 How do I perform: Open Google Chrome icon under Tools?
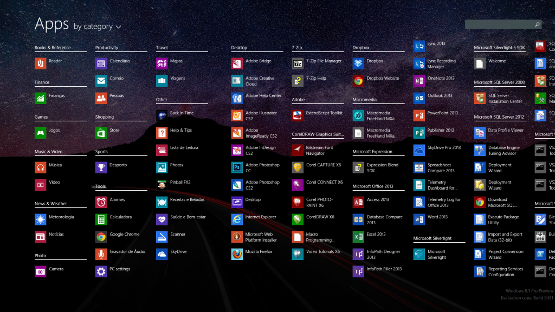[x=101, y=237]
